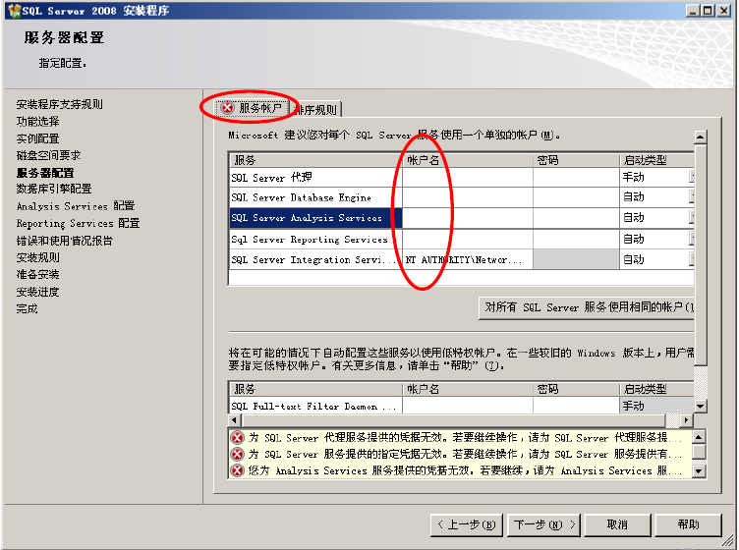Image resolution: width=739 pixels, height=550 pixels.
Task: Click the upper 启动类型 column header
Action: pos(657,160)
